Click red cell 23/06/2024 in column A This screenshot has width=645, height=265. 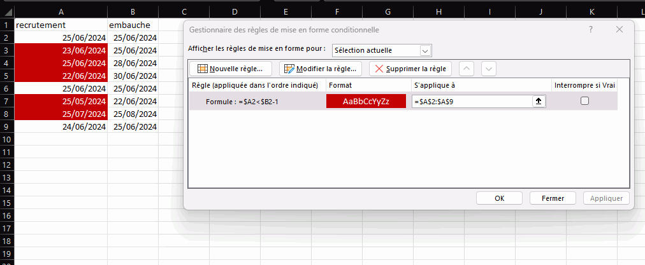click(x=61, y=50)
